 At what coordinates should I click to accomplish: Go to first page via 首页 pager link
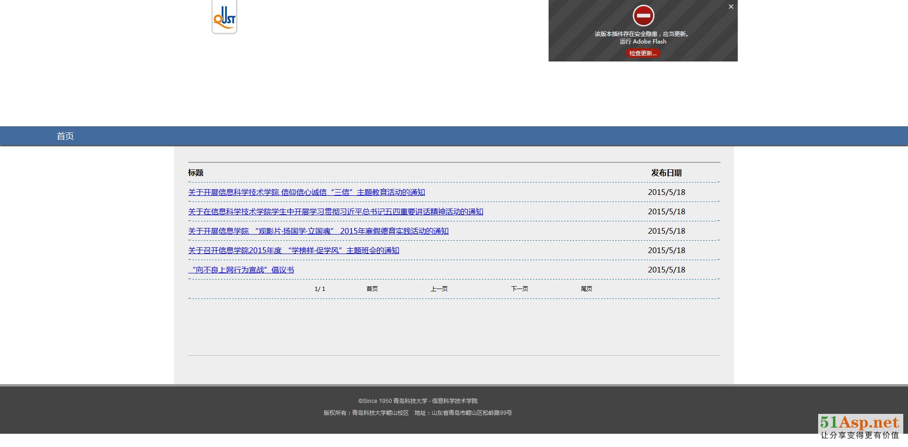tap(372, 289)
